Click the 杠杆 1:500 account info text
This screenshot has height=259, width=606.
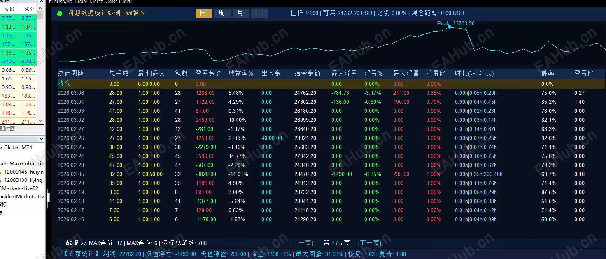[x=304, y=13]
